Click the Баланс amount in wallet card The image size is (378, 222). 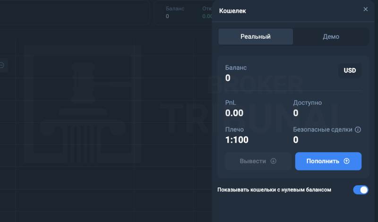228,78
